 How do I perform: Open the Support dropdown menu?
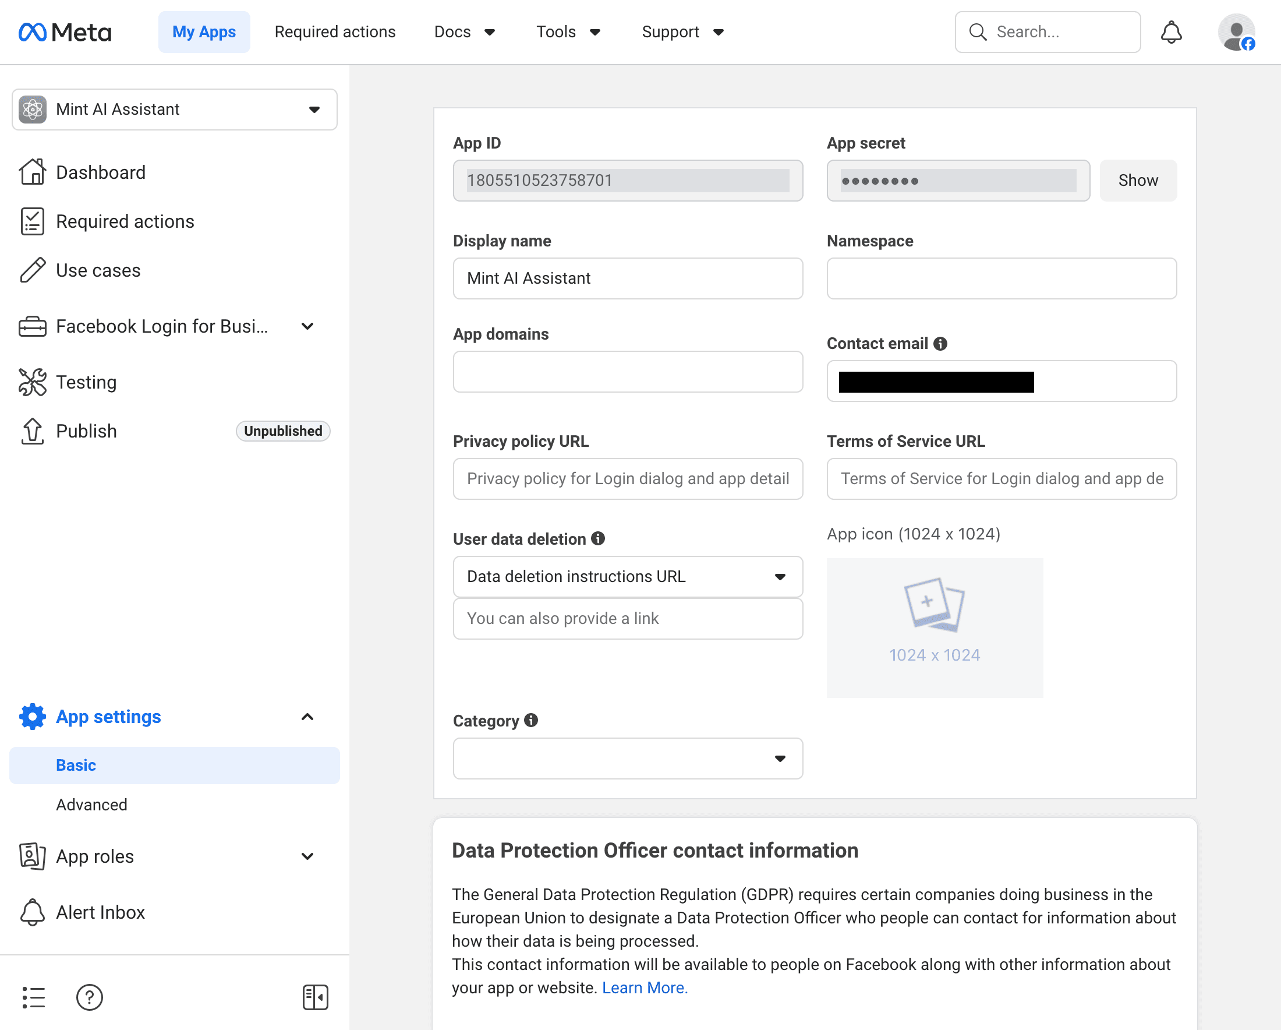(682, 32)
